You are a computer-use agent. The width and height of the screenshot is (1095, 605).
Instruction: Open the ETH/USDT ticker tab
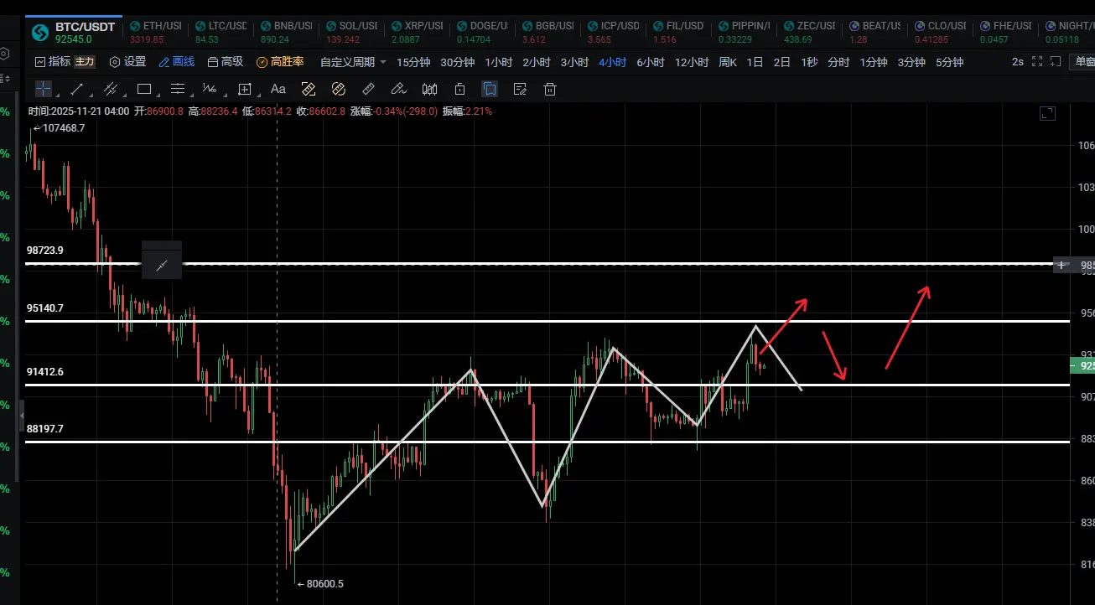(156, 32)
